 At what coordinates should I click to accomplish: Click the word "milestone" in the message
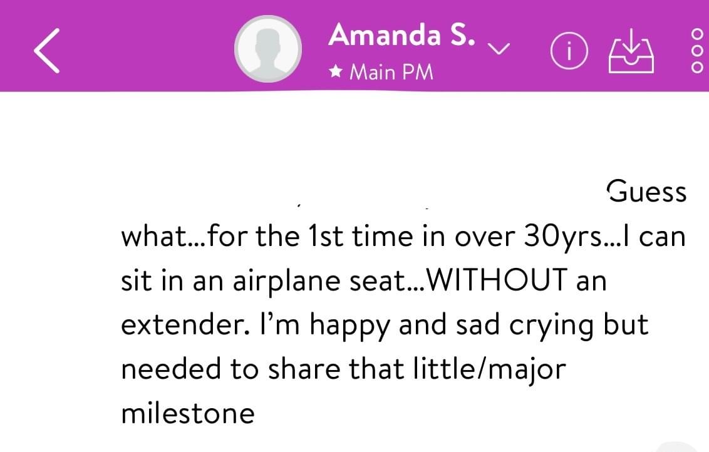point(188,413)
